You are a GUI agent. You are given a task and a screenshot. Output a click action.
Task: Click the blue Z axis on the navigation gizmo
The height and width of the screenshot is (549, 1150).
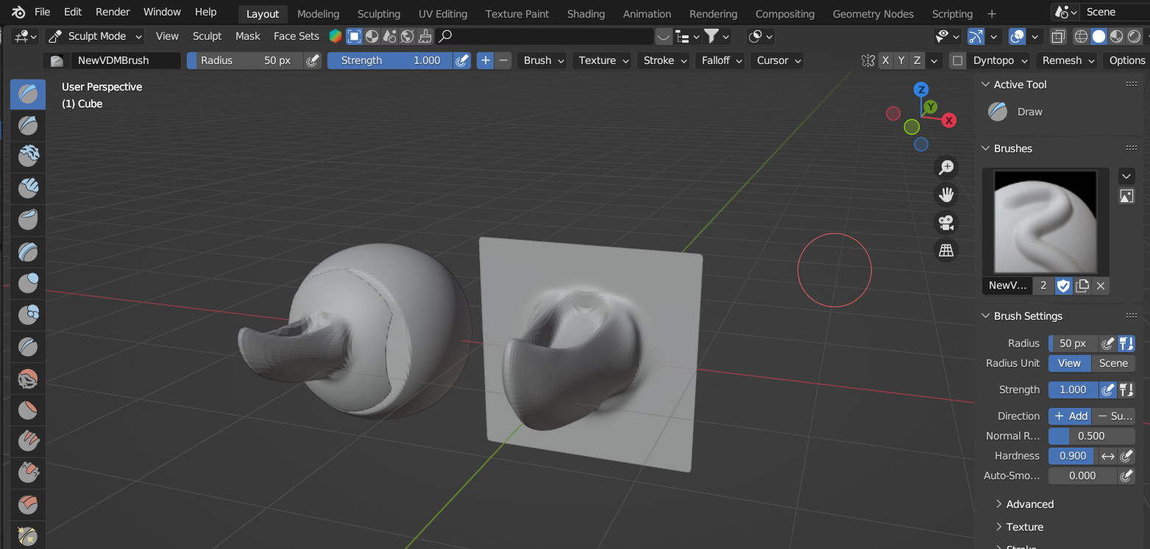click(x=920, y=90)
